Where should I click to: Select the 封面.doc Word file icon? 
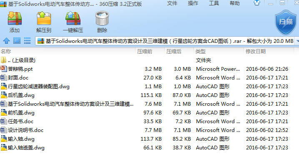(3, 77)
